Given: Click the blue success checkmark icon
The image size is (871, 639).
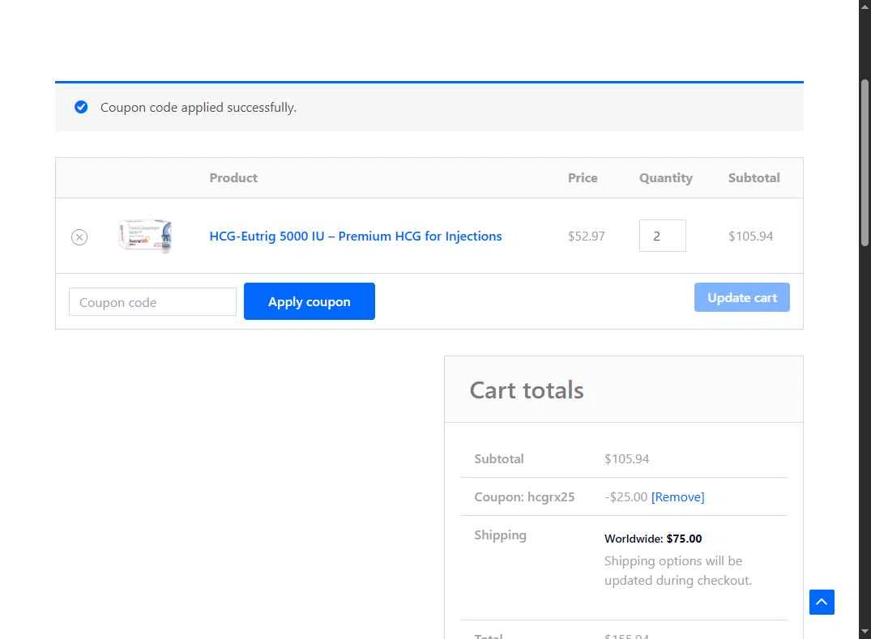Looking at the screenshot, I should (x=81, y=107).
